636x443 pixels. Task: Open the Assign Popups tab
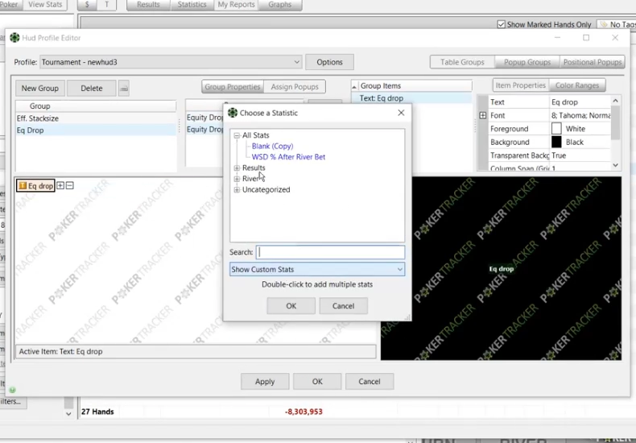click(x=295, y=86)
